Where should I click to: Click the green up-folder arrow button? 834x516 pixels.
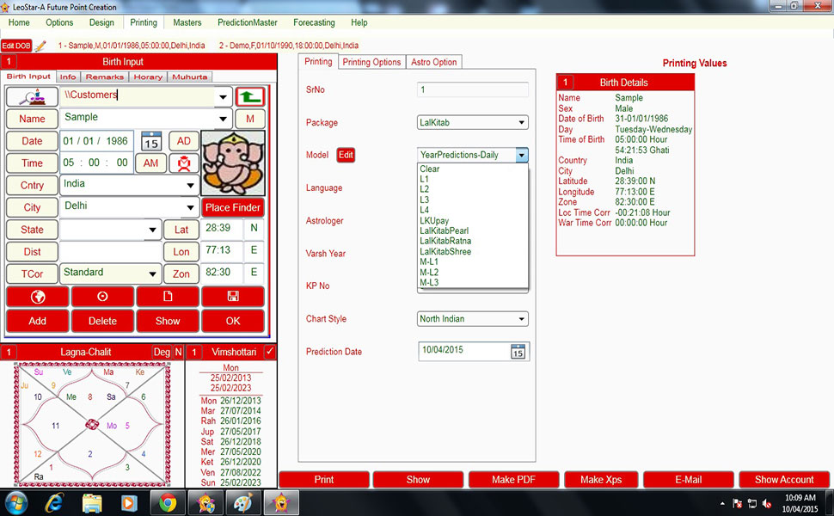pyautogui.click(x=250, y=97)
